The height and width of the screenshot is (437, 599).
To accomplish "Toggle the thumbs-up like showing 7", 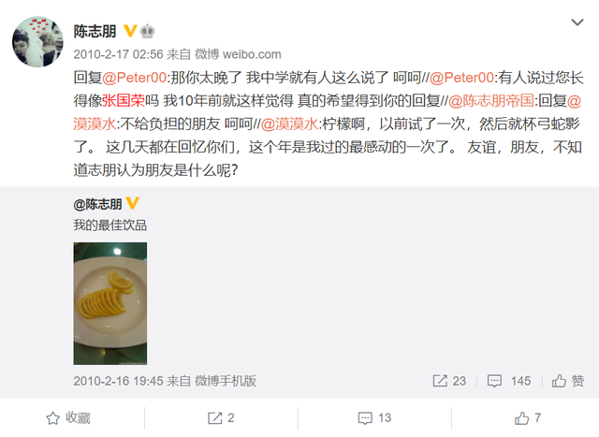I will click(x=528, y=418).
